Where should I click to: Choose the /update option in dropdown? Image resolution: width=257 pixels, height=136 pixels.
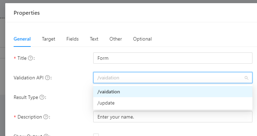tap(173, 103)
